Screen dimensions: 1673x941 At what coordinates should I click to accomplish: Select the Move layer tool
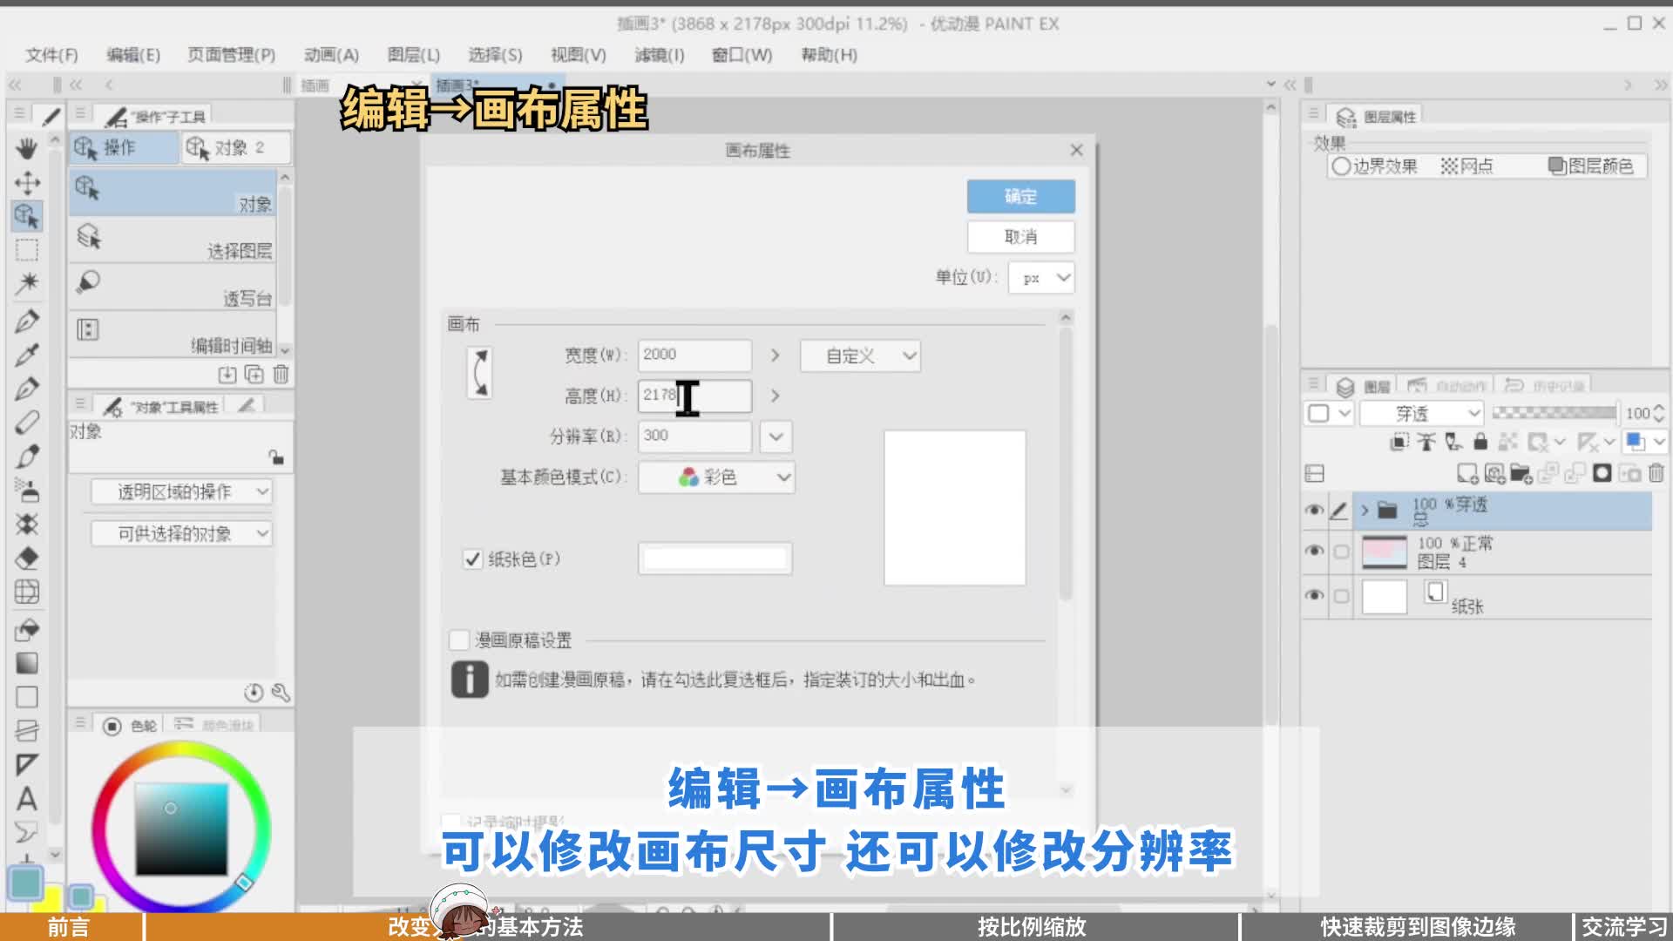tap(26, 183)
